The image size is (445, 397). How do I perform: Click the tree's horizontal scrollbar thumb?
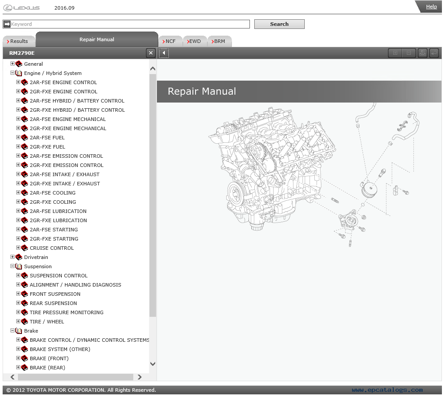[x=75, y=377]
